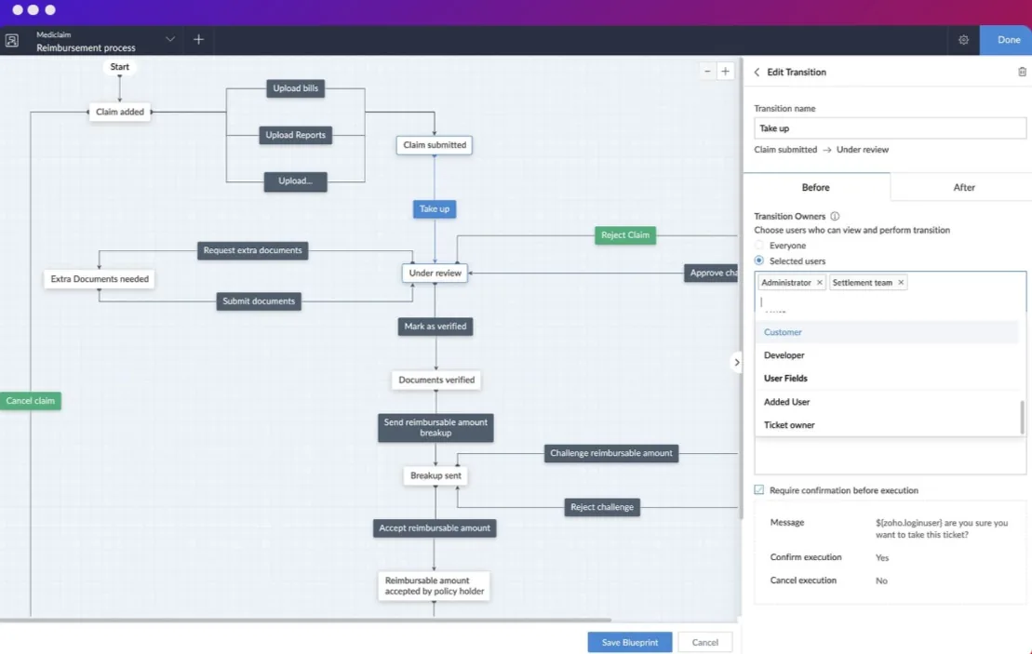Select the Everyone radio option

(758, 245)
